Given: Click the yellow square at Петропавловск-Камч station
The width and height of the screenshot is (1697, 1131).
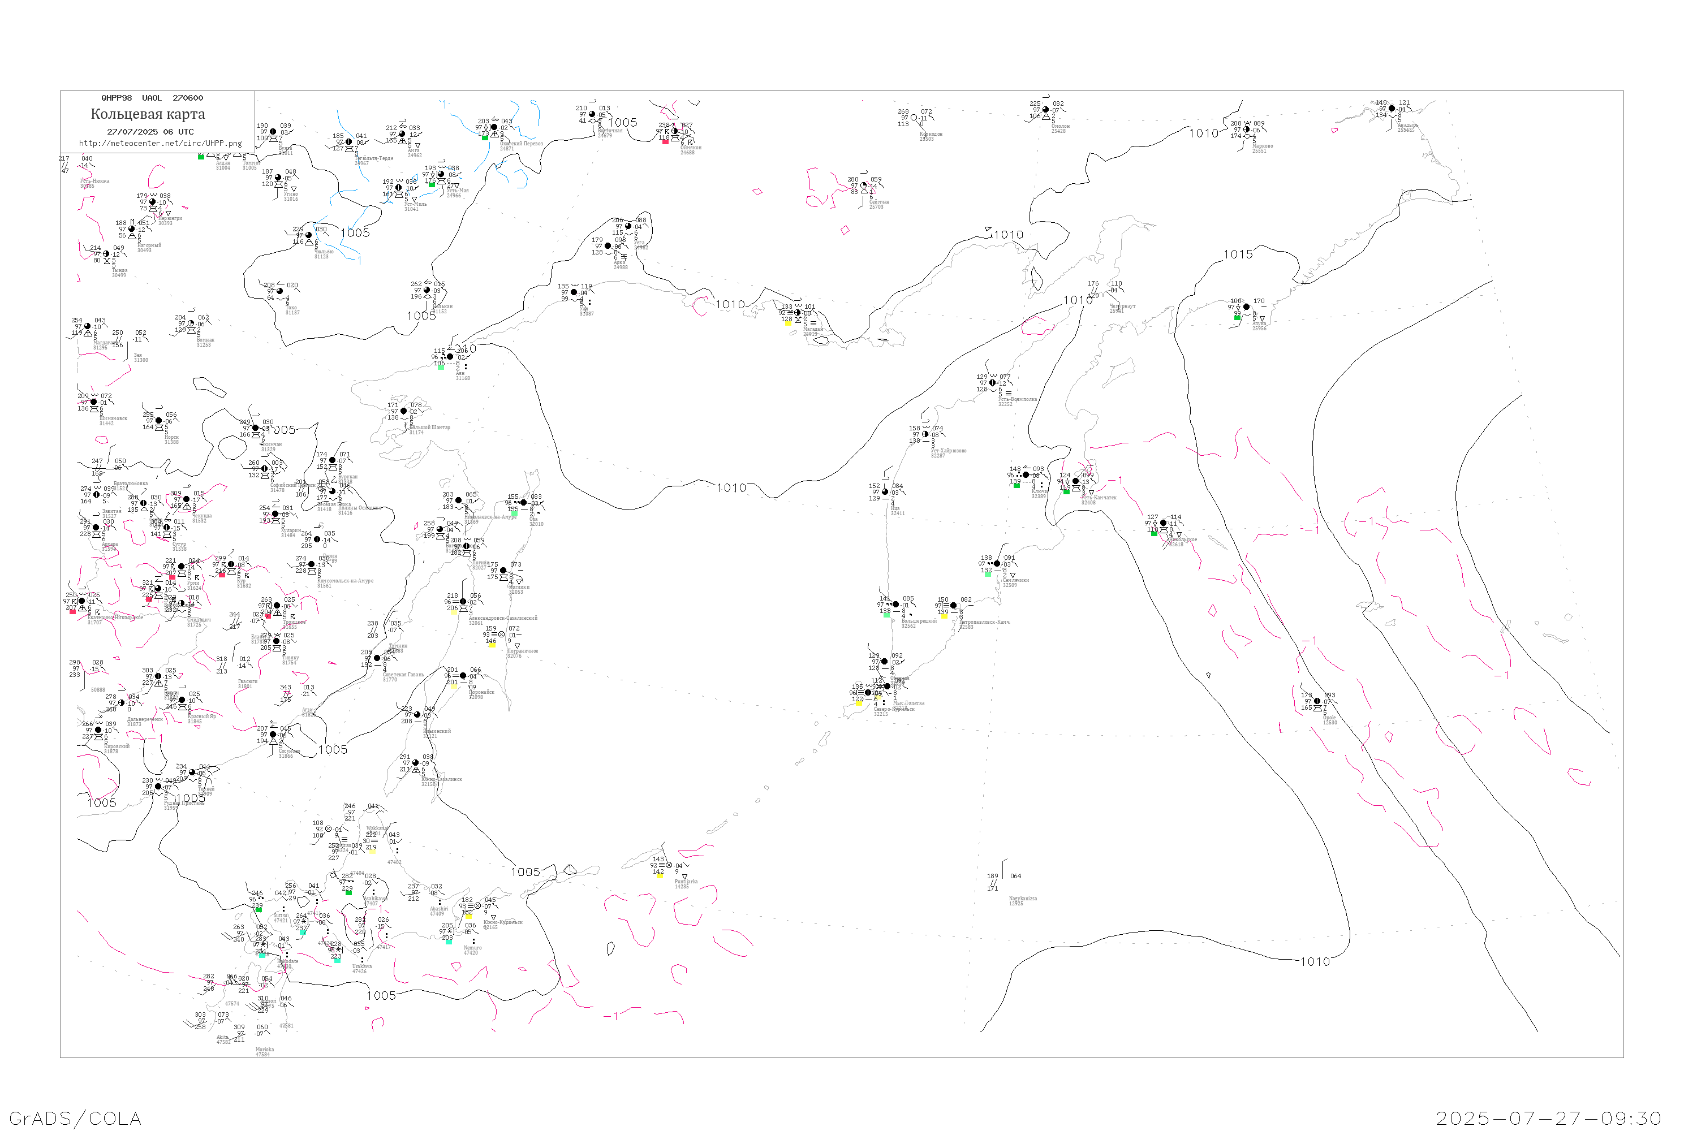Looking at the screenshot, I should (945, 617).
